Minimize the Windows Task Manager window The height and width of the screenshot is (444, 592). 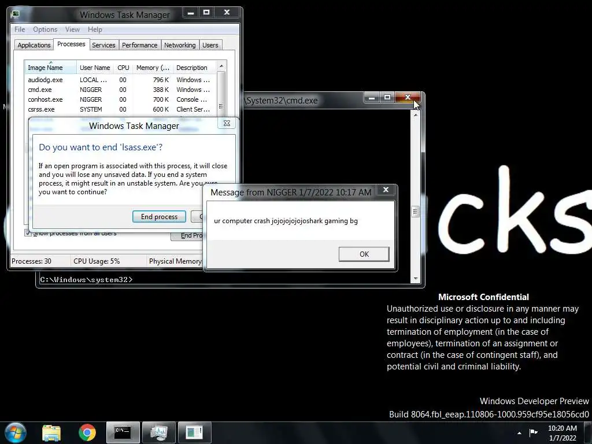pos(191,13)
